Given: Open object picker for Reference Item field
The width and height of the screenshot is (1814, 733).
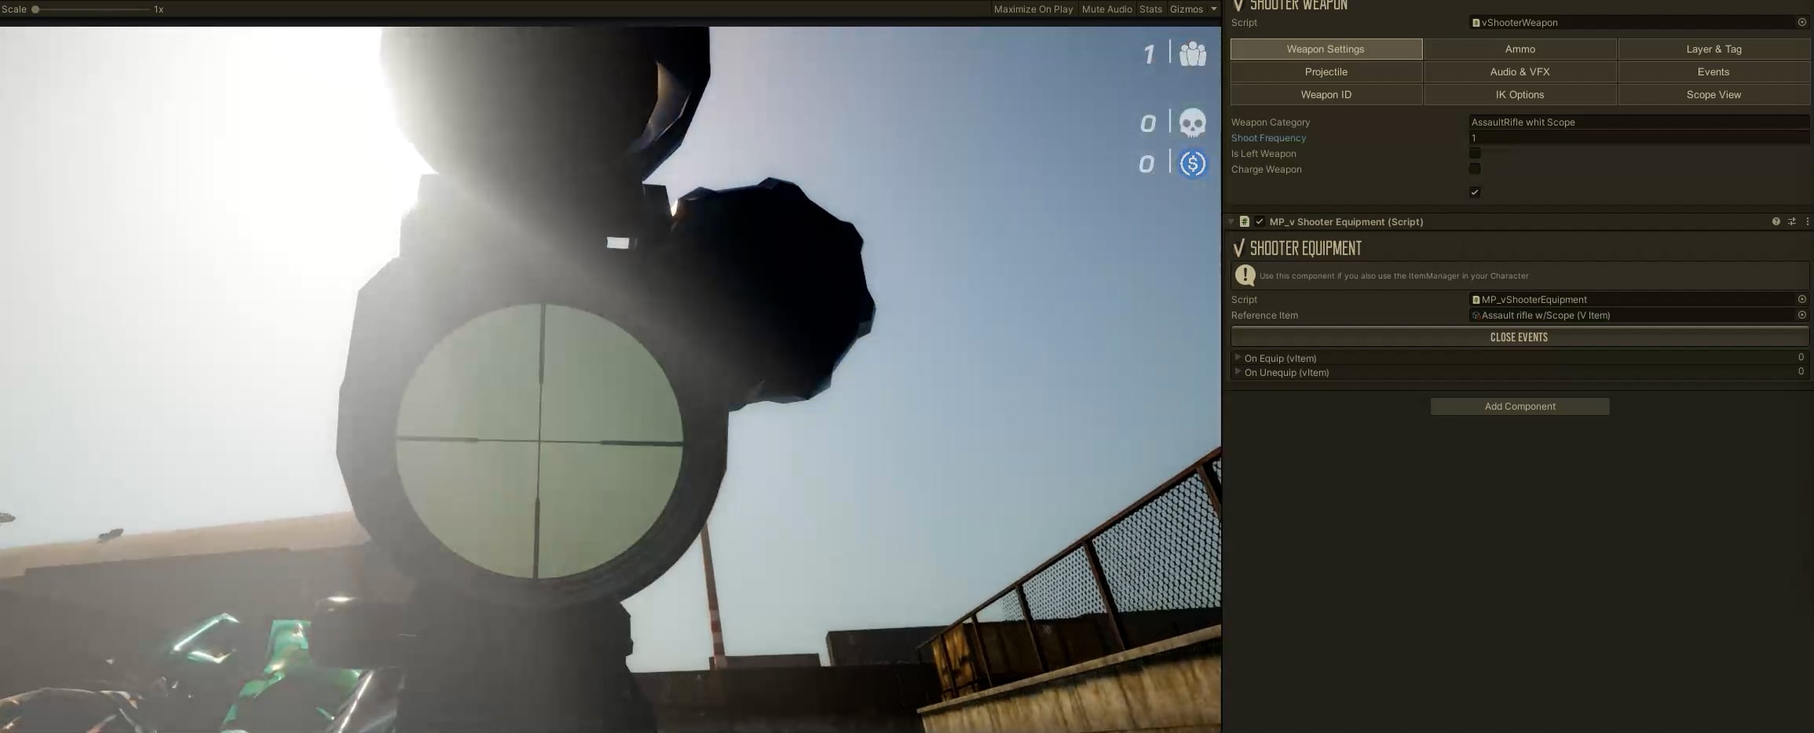Looking at the screenshot, I should pos(1801,315).
